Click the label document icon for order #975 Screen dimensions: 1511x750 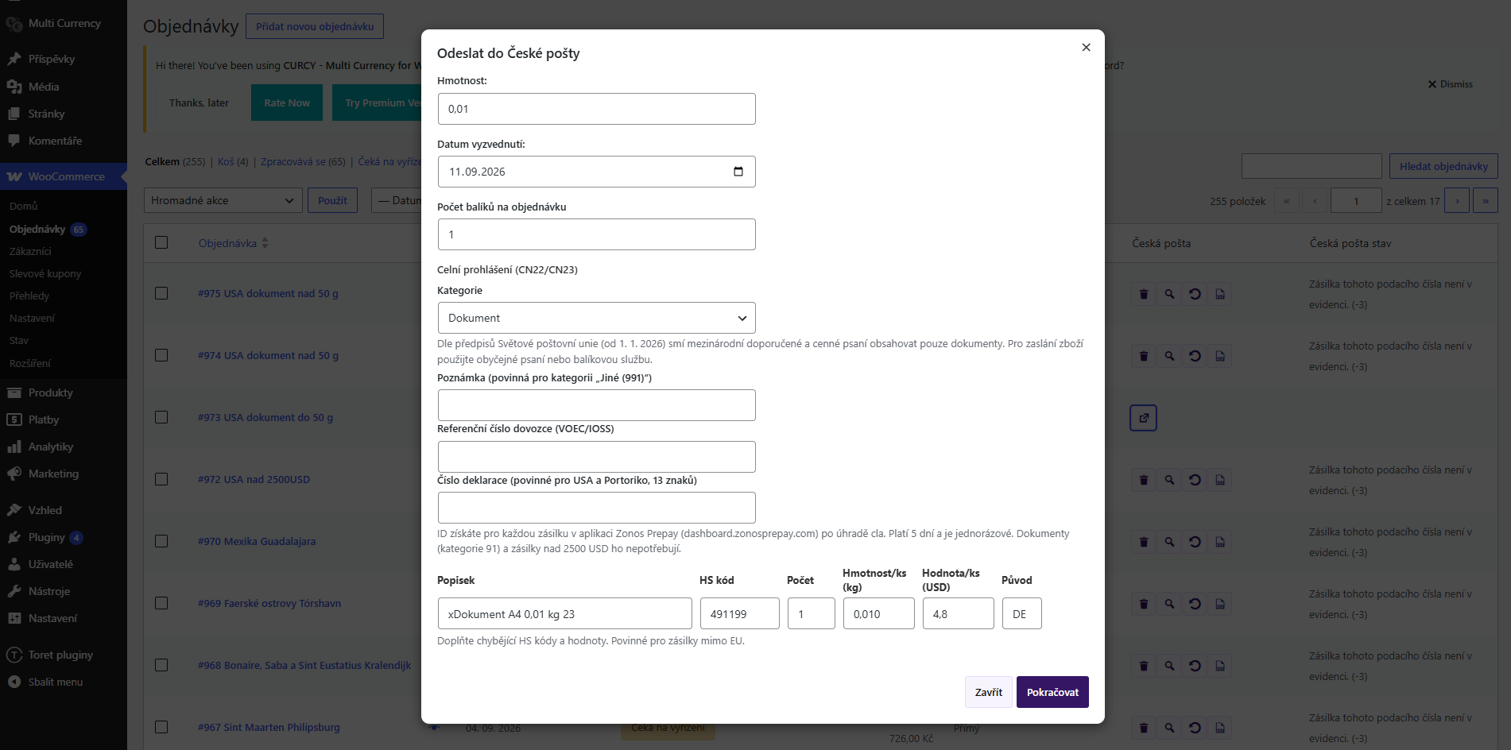pos(1220,294)
